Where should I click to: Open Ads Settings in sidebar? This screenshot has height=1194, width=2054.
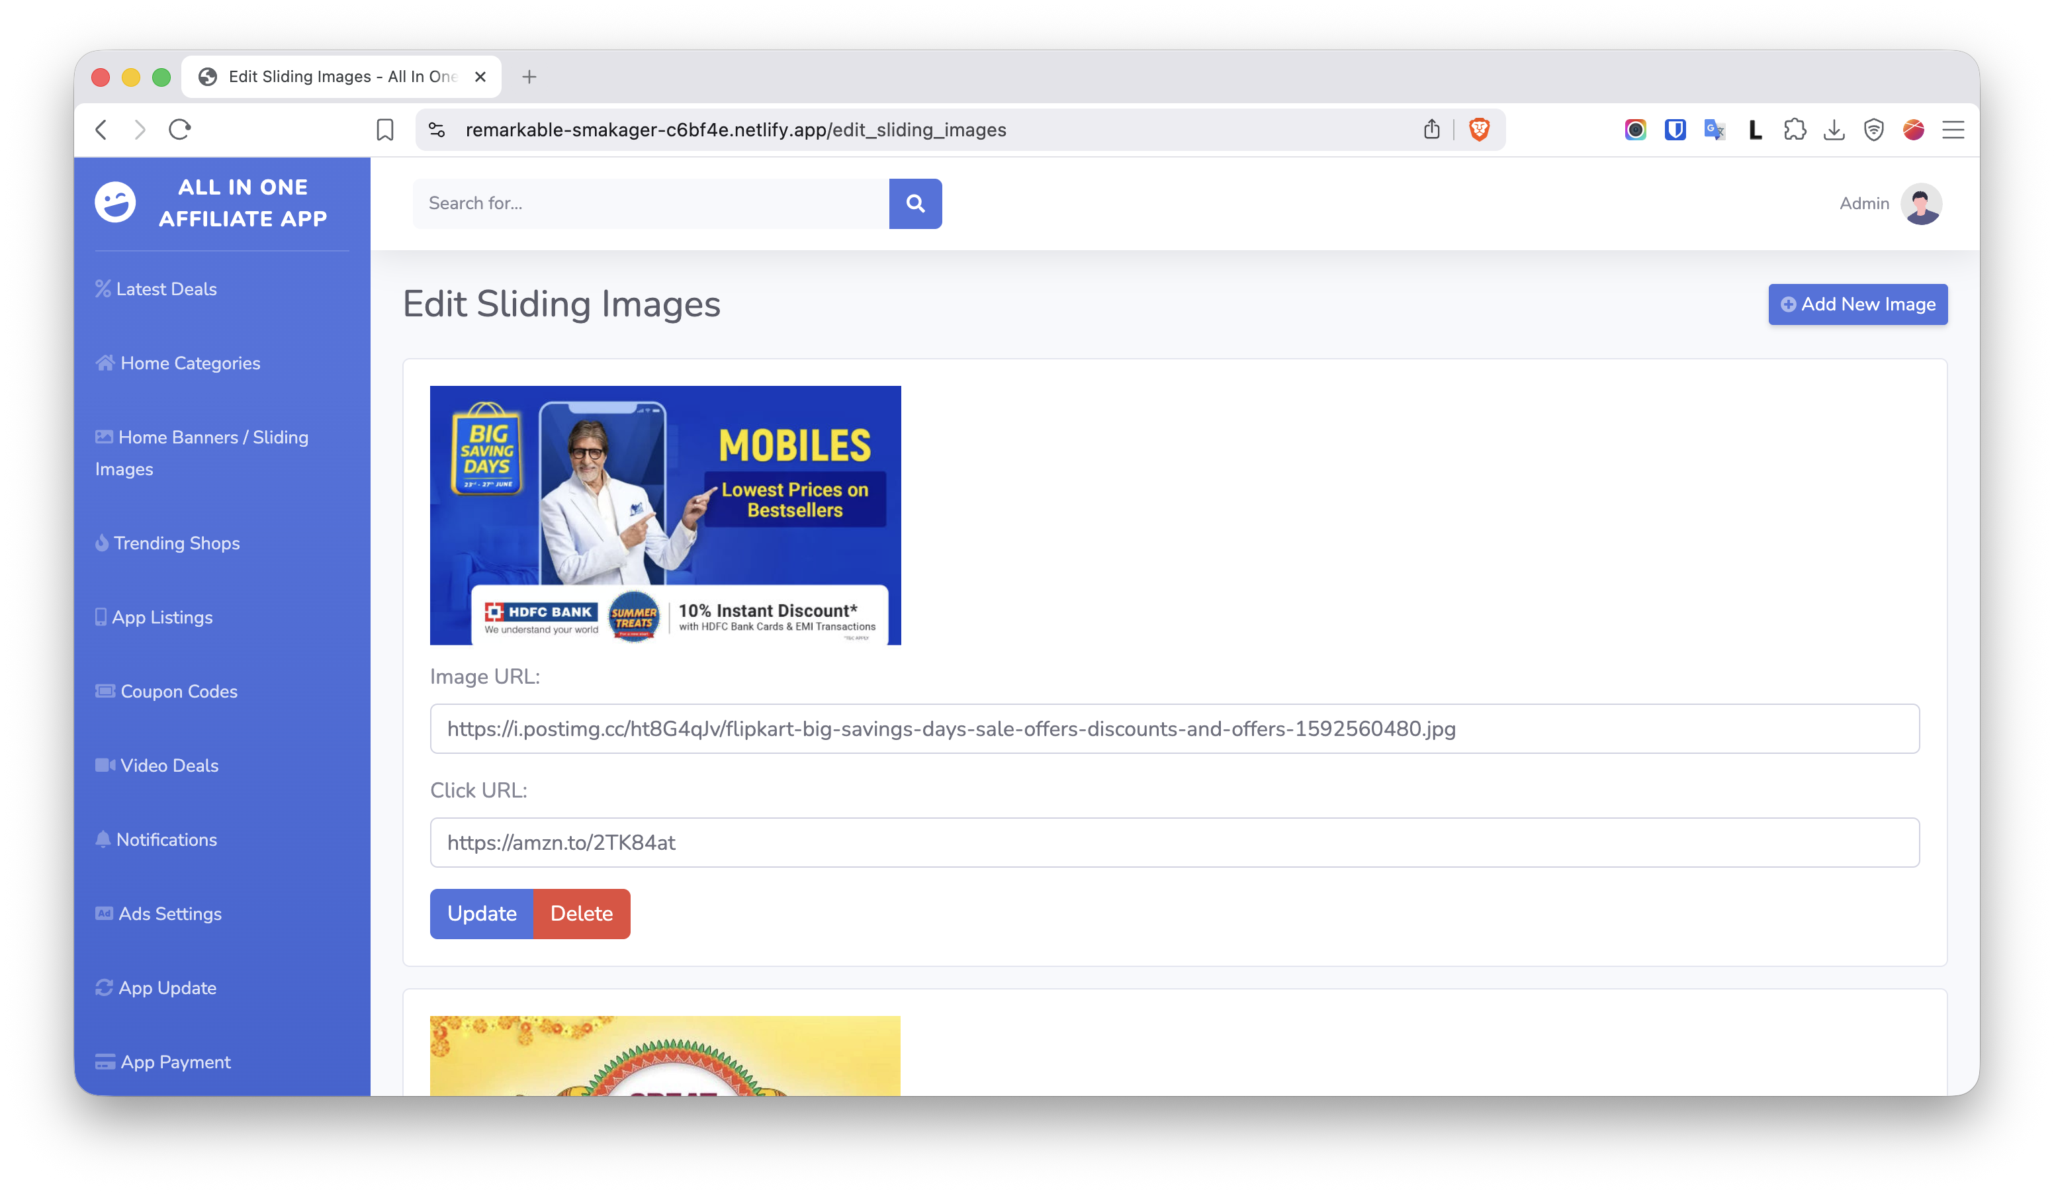[x=158, y=913]
